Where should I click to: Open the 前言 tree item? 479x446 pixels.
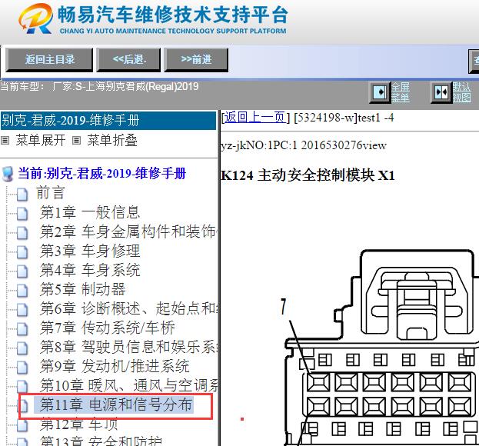click(x=50, y=193)
